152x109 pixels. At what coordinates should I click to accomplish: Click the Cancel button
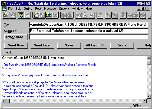[x=122, y=45]
